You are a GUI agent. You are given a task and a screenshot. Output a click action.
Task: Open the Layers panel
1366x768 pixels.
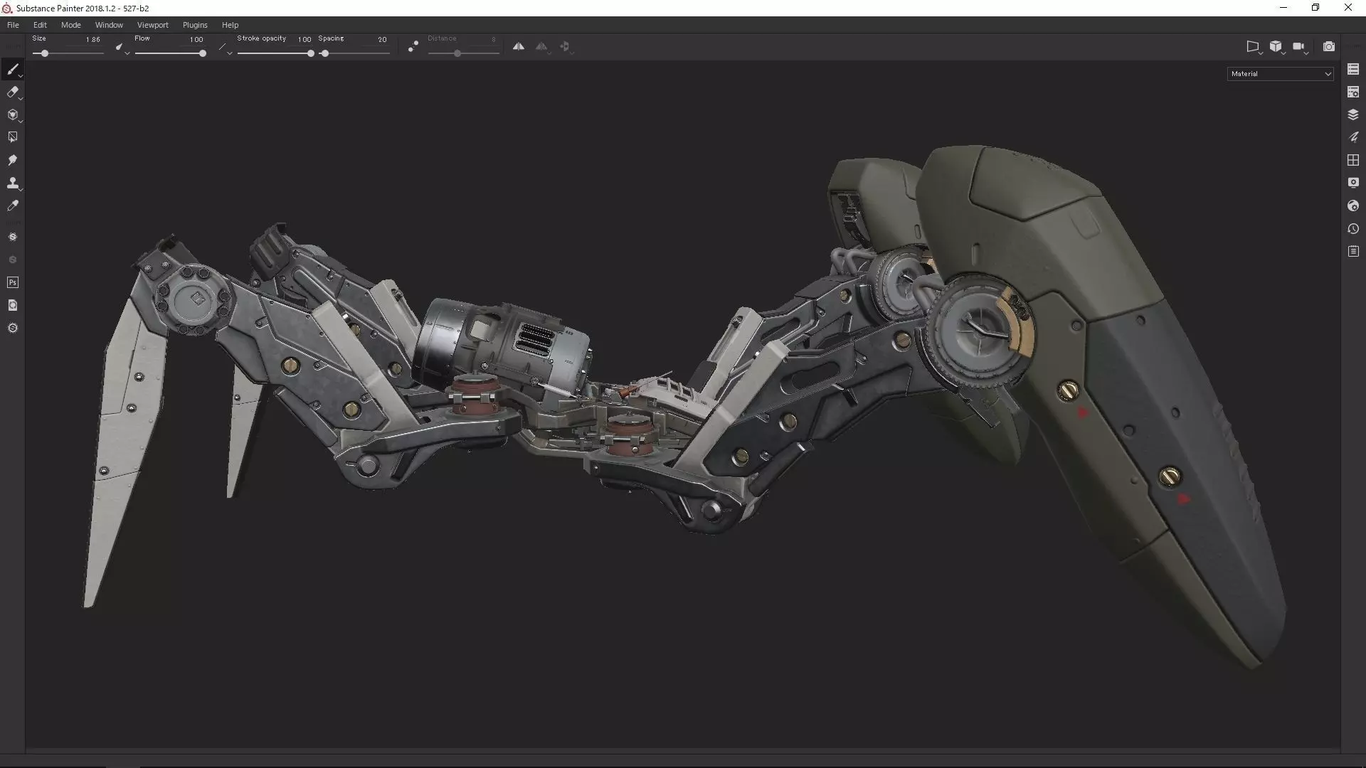click(1353, 114)
